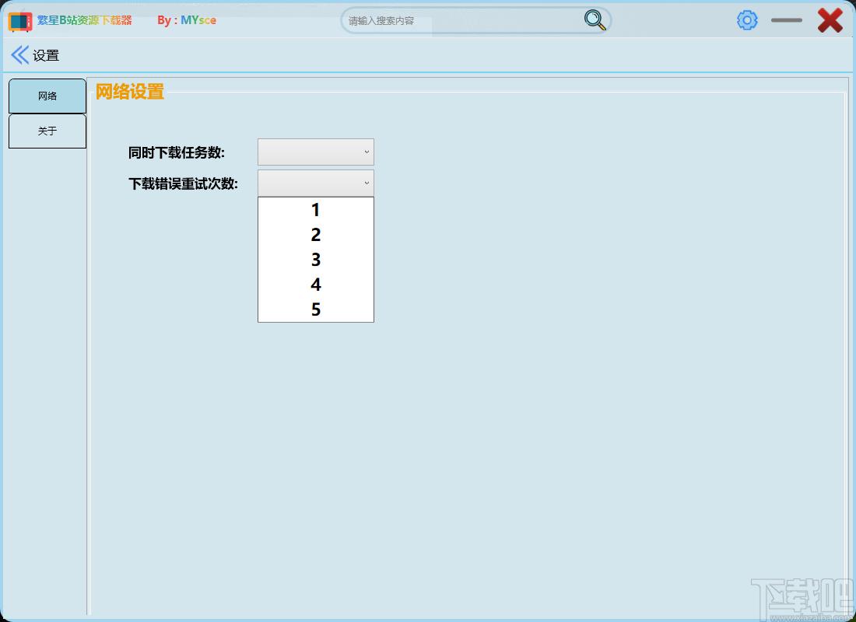Close the app with red X

[x=830, y=21]
